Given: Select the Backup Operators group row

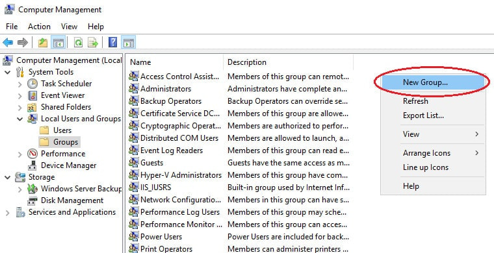Looking at the screenshot, I should (239, 101).
